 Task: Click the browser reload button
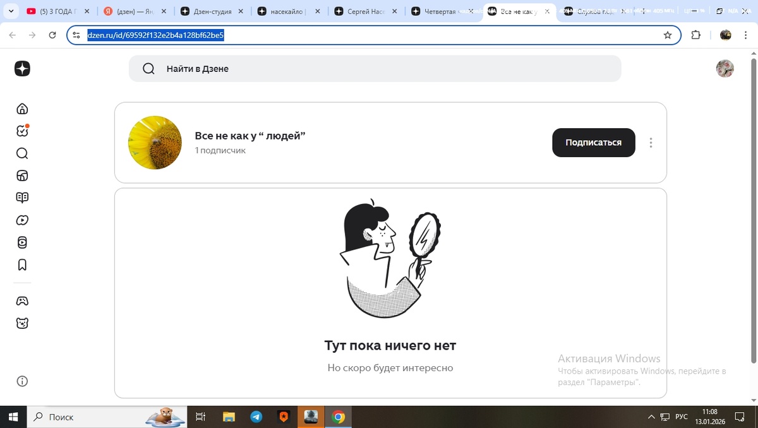pyautogui.click(x=52, y=35)
